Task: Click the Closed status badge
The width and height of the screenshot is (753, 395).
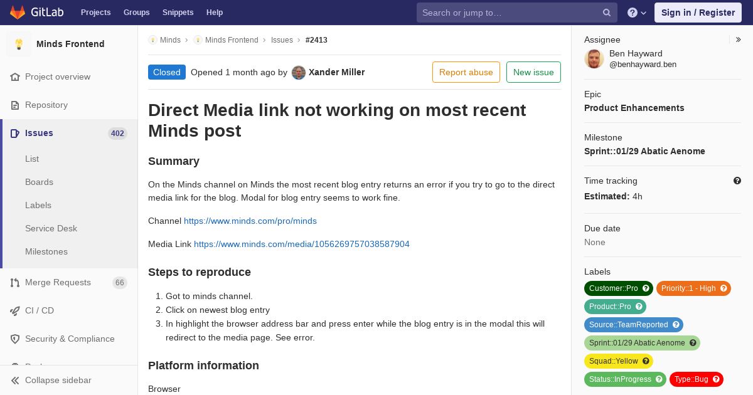Action: tap(167, 72)
